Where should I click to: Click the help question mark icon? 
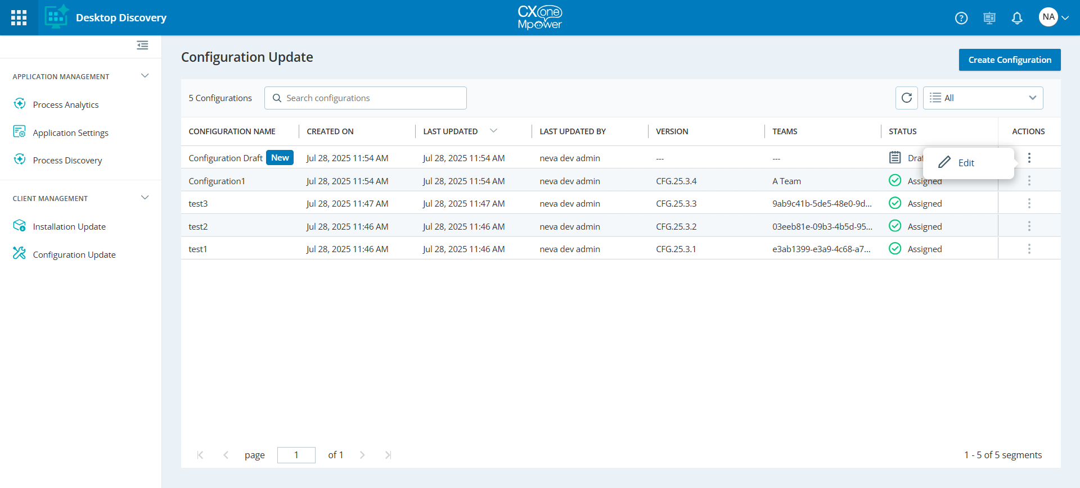pyautogui.click(x=961, y=18)
